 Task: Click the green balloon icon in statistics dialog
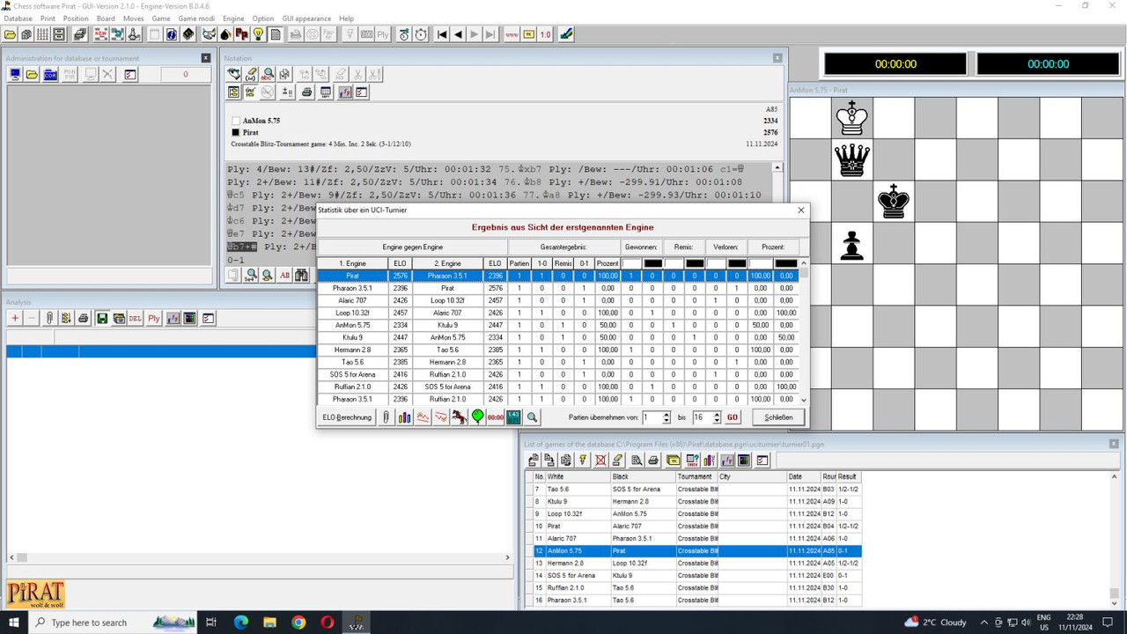478,417
